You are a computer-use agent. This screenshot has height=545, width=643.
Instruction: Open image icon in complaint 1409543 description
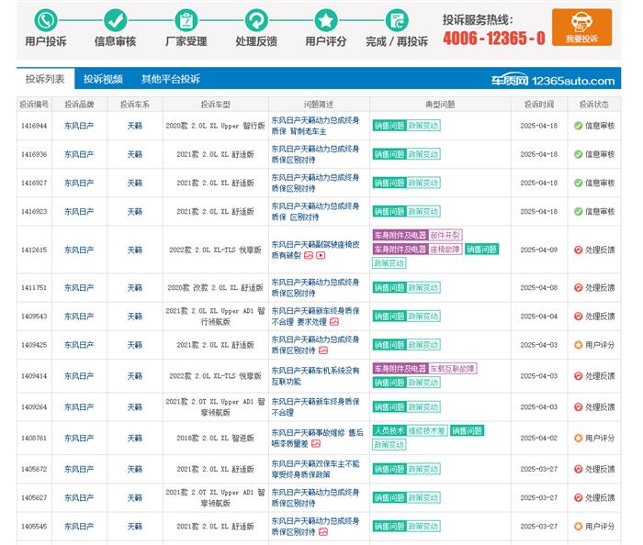[334, 322]
